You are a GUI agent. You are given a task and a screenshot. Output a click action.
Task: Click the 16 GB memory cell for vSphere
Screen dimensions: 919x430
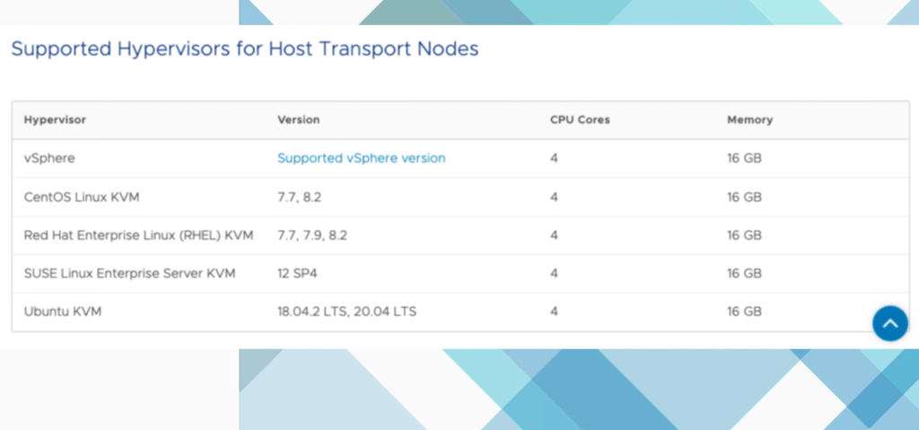(x=744, y=158)
